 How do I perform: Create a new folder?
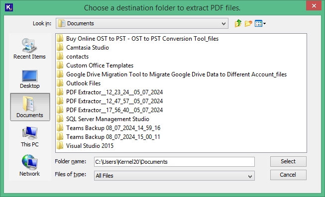[248, 23]
